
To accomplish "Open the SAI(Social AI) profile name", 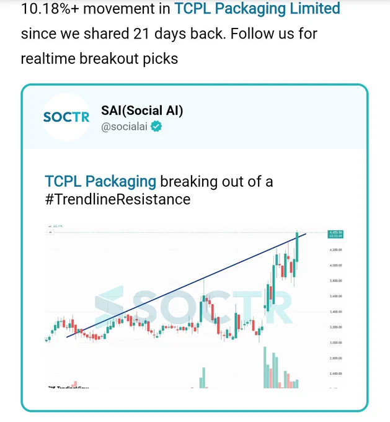I will point(142,110).
